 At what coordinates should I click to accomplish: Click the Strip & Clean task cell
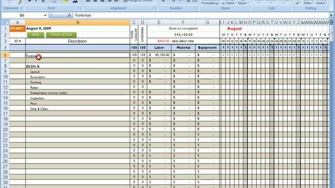(x=78, y=109)
